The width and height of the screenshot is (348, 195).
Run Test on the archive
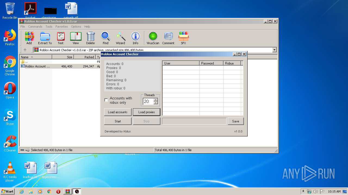61,38
